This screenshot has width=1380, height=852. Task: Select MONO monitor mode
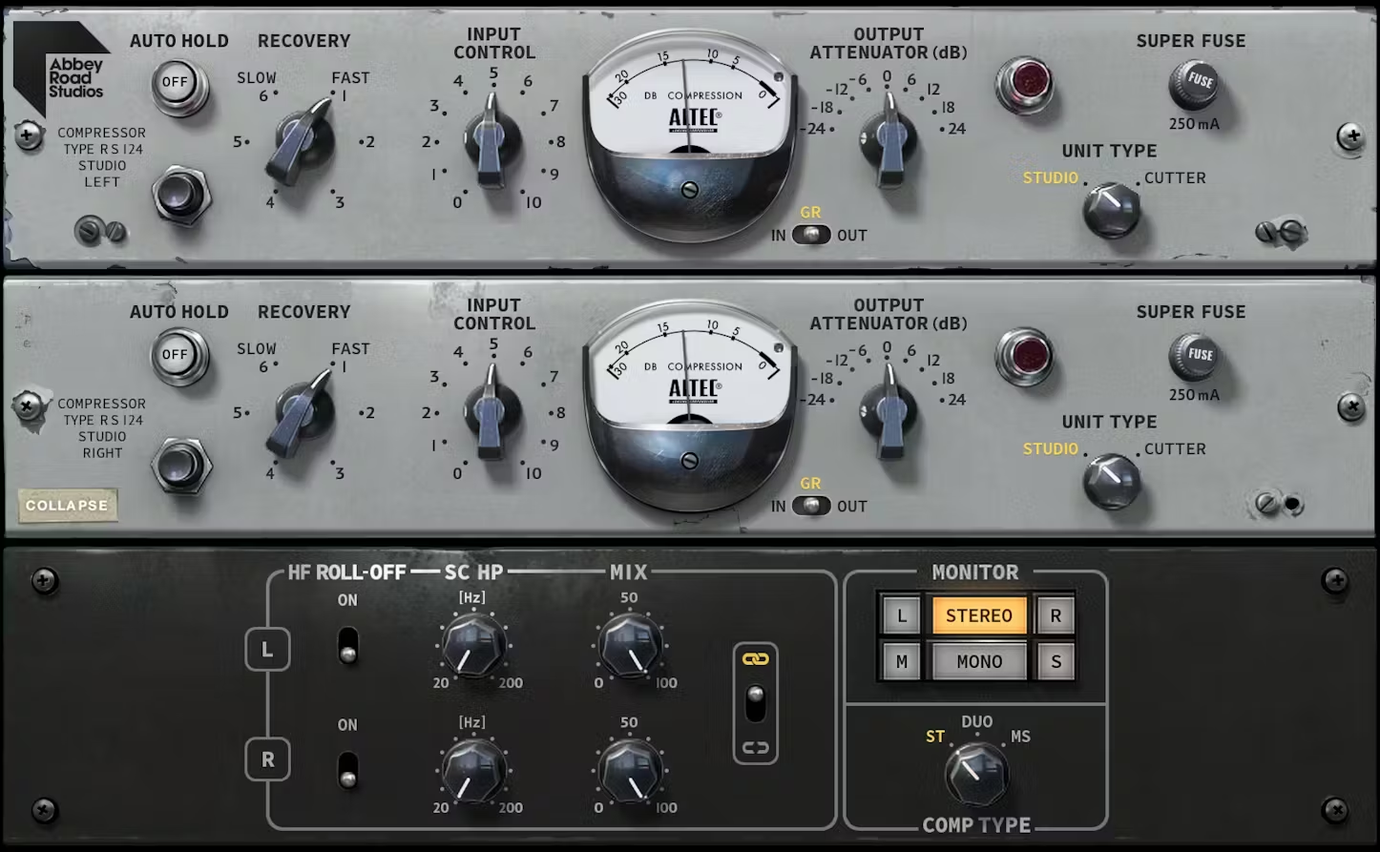pos(978,662)
